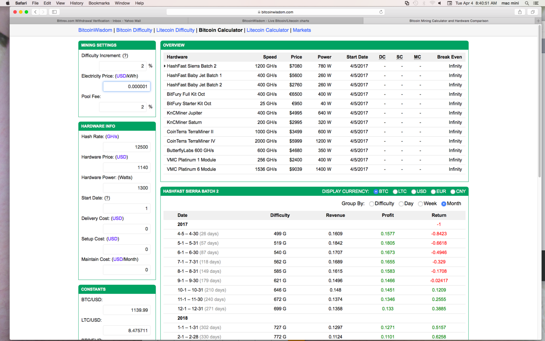This screenshot has width=545, height=341.
Task: Select the CoinTerra TerraMiner IV row
Action: (x=314, y=141)
